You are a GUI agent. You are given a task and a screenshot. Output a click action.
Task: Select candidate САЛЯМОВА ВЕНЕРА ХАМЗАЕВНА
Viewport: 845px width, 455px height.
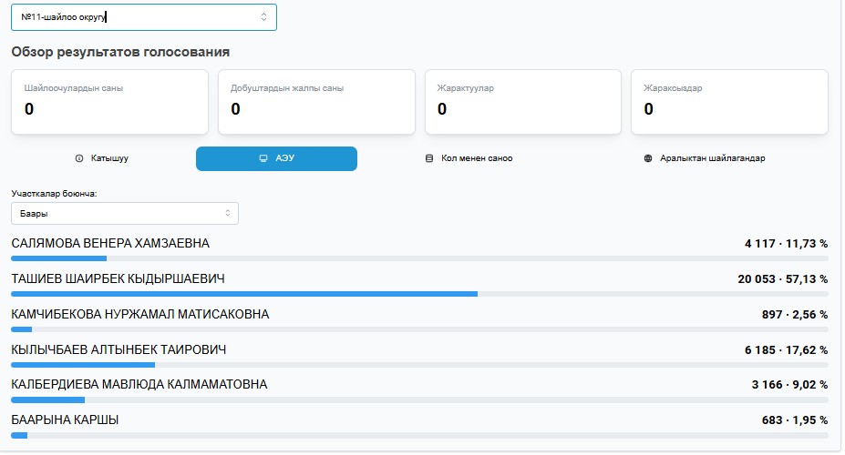110,243
